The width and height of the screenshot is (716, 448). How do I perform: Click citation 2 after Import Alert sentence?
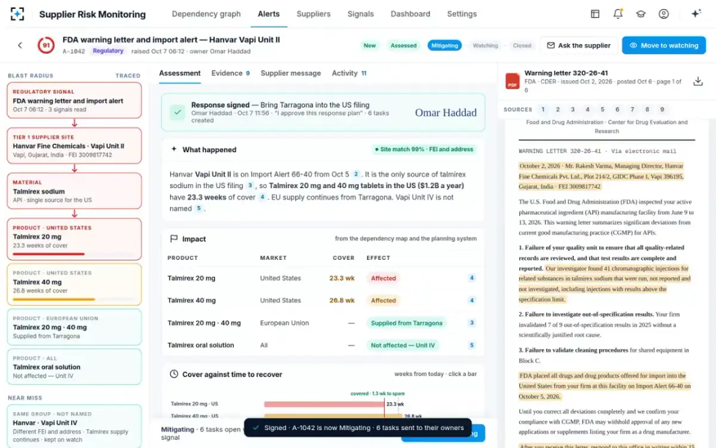click(x=356, y=174)
